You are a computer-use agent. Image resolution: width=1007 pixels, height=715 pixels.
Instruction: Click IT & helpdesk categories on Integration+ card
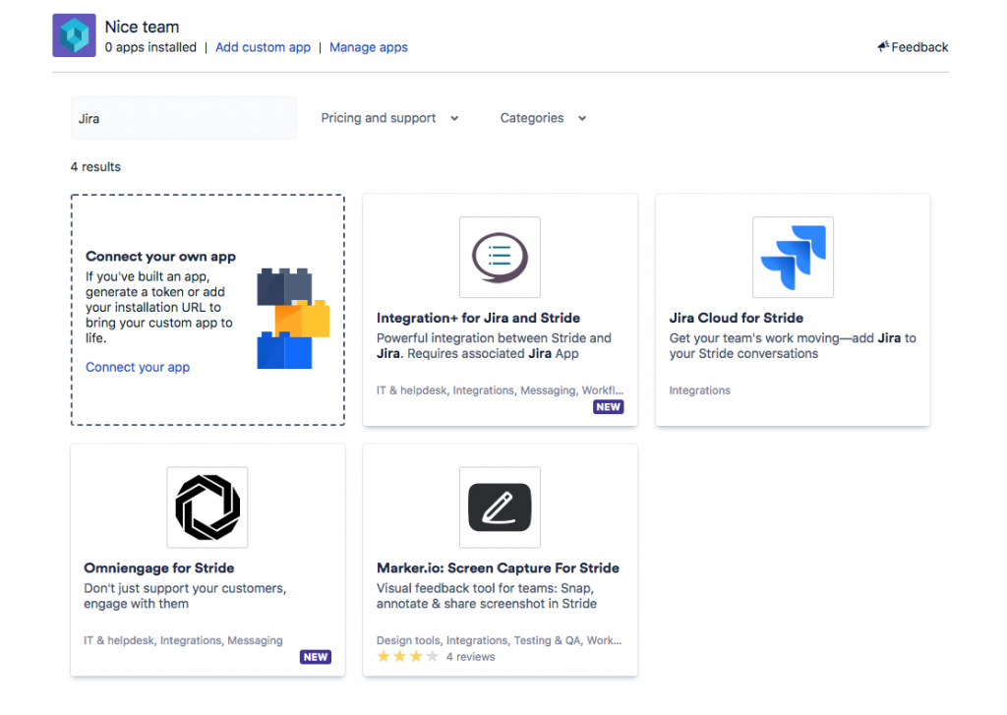pos(500,389)
